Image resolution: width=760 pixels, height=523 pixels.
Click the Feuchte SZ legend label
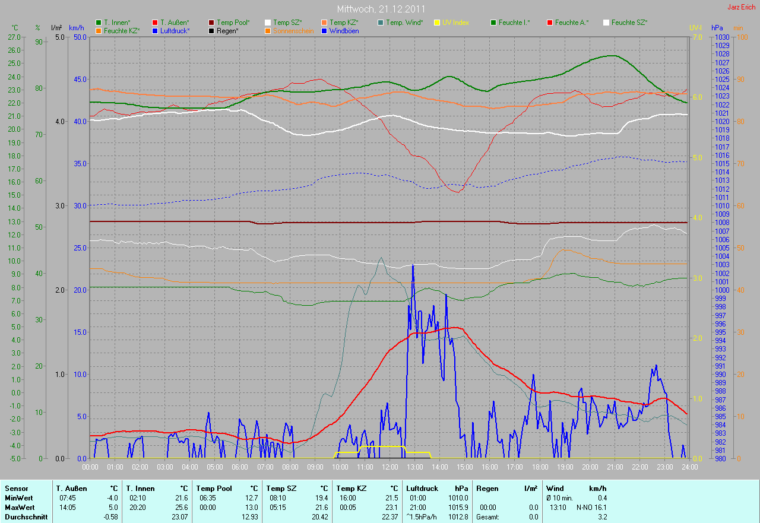(629, 23)
